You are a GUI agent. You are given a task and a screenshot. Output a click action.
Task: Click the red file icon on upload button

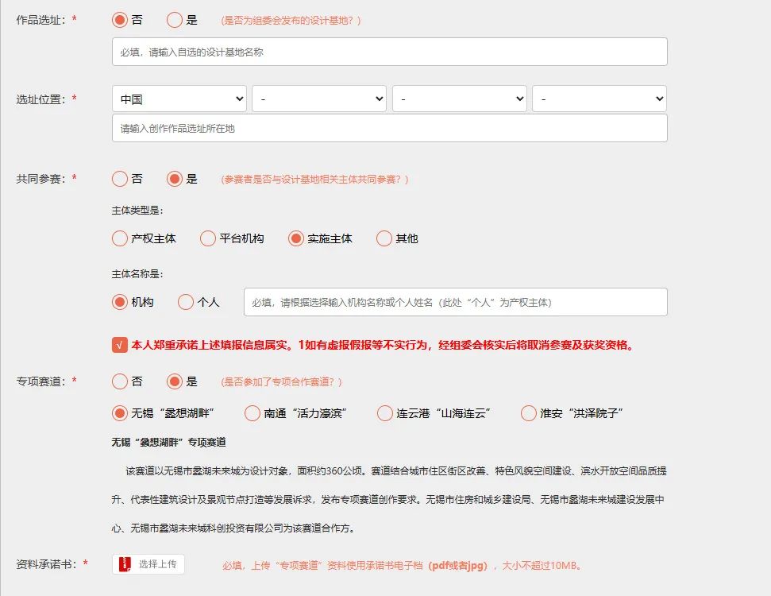tap(125, 564)
